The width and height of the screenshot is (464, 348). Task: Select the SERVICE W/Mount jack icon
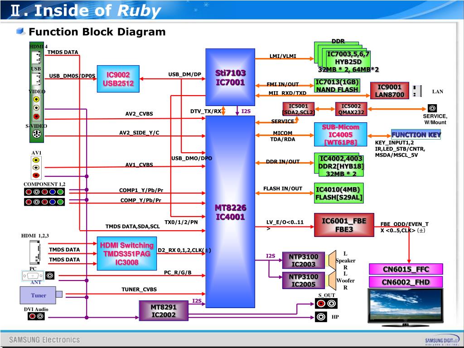point(432,108)
